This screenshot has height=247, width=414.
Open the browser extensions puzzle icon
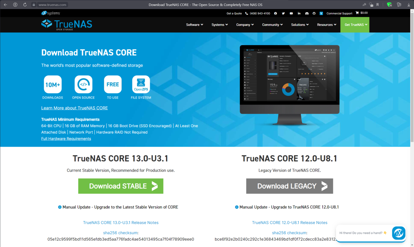coord(399,5)
